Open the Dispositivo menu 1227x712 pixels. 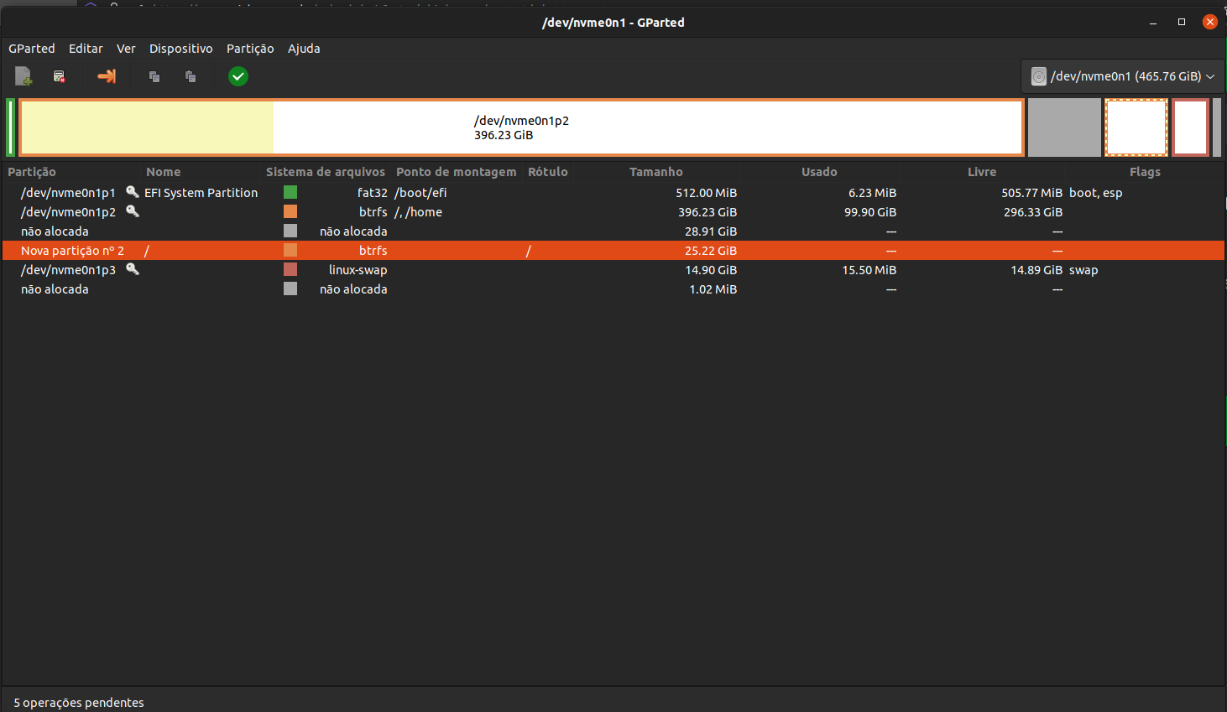point(181,49)
